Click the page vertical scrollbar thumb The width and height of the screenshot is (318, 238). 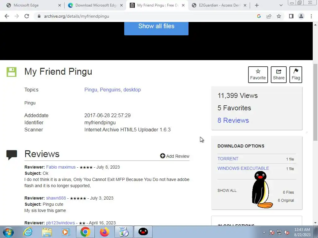point(315,102)
